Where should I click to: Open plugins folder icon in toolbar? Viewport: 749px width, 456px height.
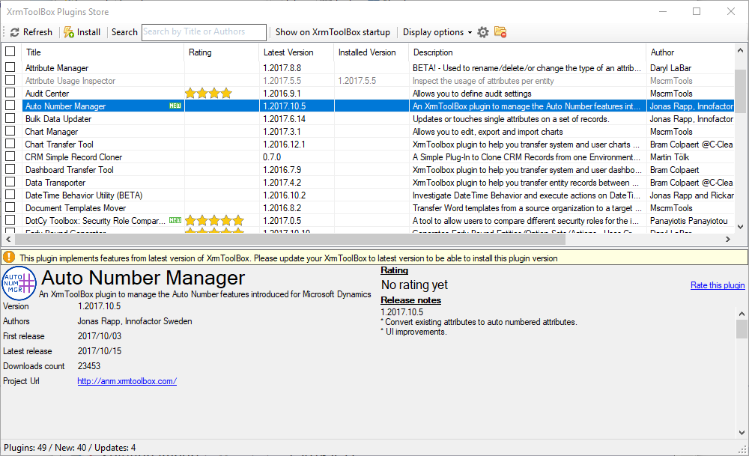coord(500,32)
